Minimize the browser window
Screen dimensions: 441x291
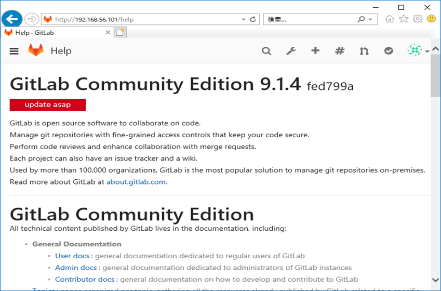click(376, 7)
